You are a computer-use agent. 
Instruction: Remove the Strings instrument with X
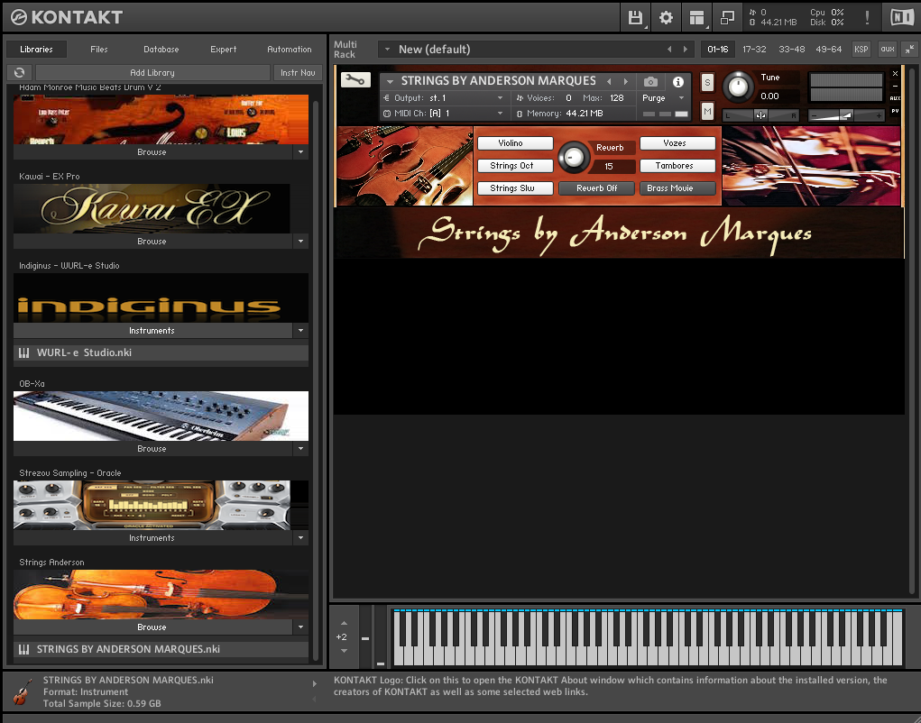[895, 73]
